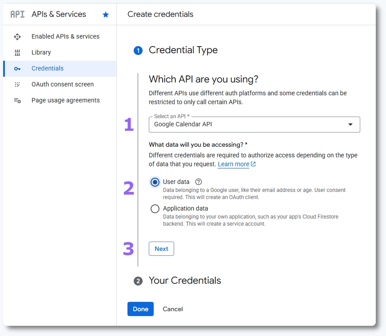The width and height of the screenshot is (386, 336).
Task: Open Page usage agreements menu item
Action: 66,100
